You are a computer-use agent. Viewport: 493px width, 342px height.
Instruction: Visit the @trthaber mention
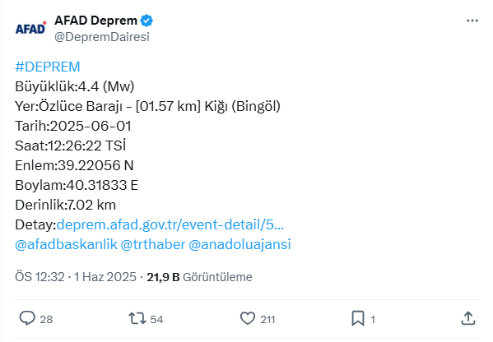coord(153,245)
